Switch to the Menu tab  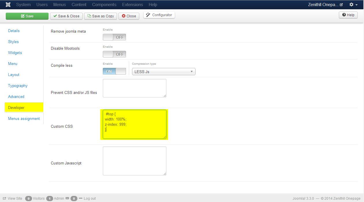click(x=13, y=64)
